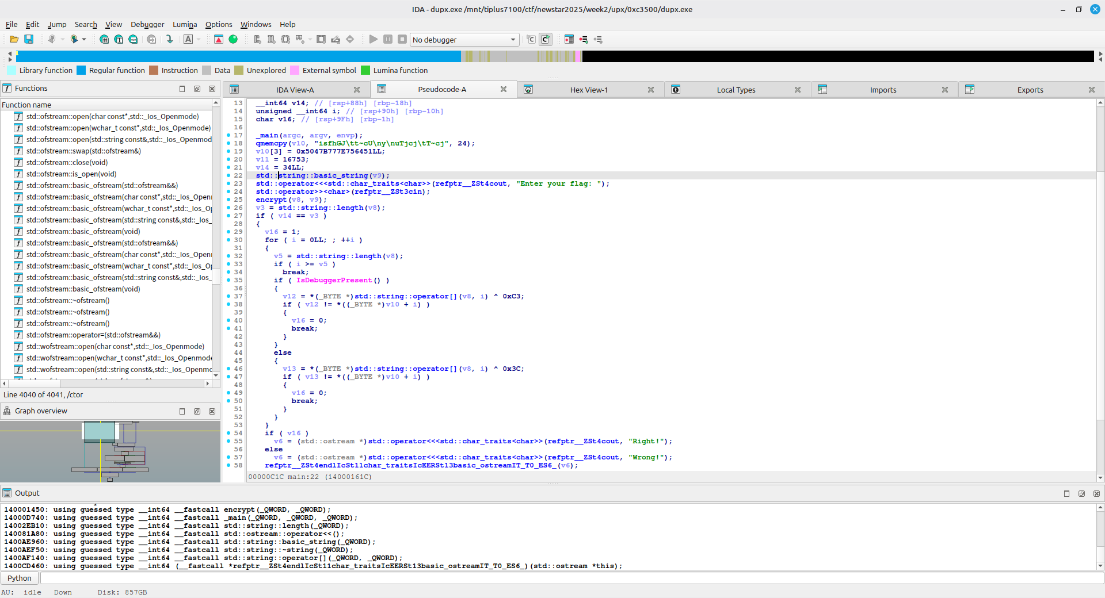Click the Local Types tab icon
The width and height of the screenshot is (1105, 598).
click(x=676, y=90)
